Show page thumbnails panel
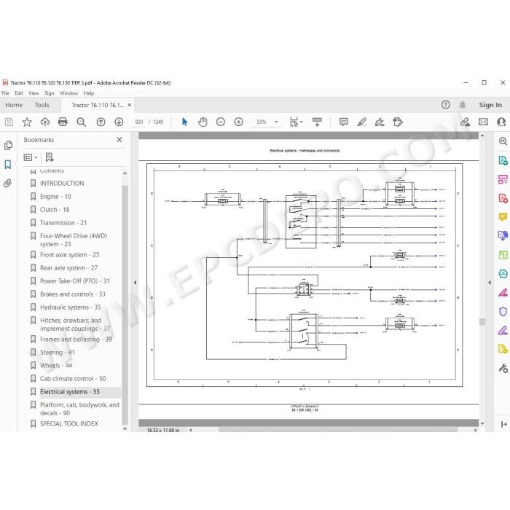The image size is (510, 510). pyautogui.click(x=9, y=145)
